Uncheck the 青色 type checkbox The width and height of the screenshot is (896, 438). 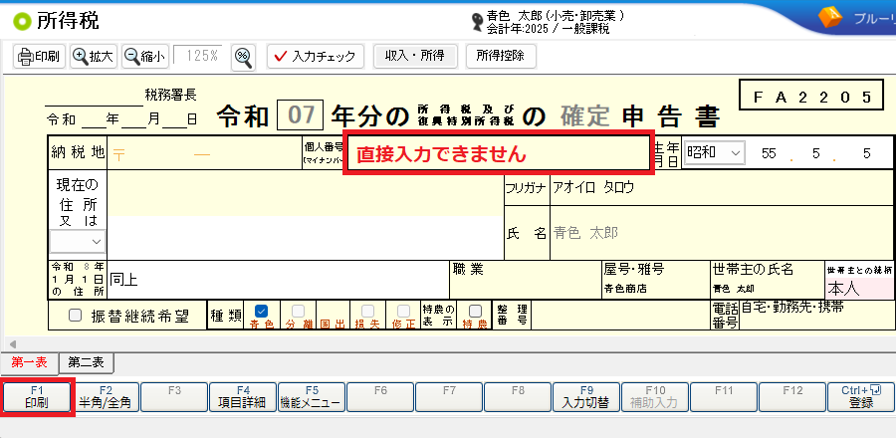[261, 311]
